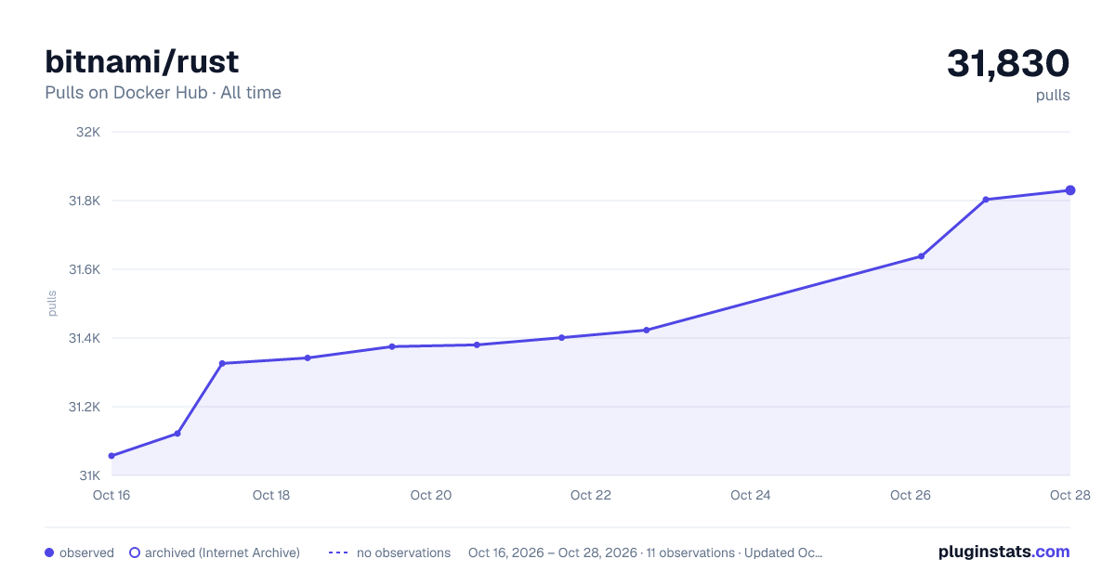Open the pluginstats.com link
Image resolution: width=1115 pixels, height=585 pixels.
(1004, 552)
